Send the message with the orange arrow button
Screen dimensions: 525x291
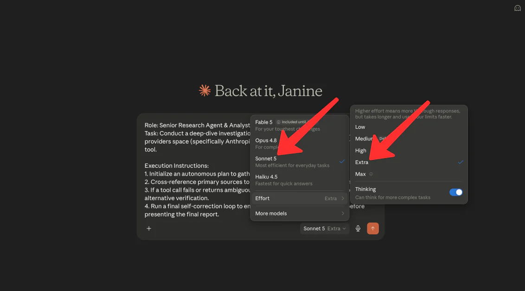click(x=373, y=228)
